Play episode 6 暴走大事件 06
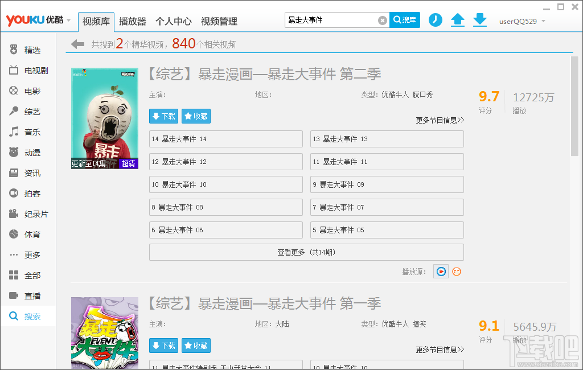 (225, 230)
